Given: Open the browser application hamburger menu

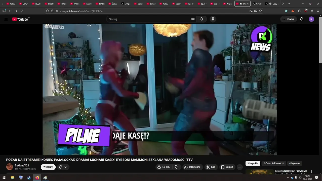Looking at the screenshot, I should (x=318, y=11).
